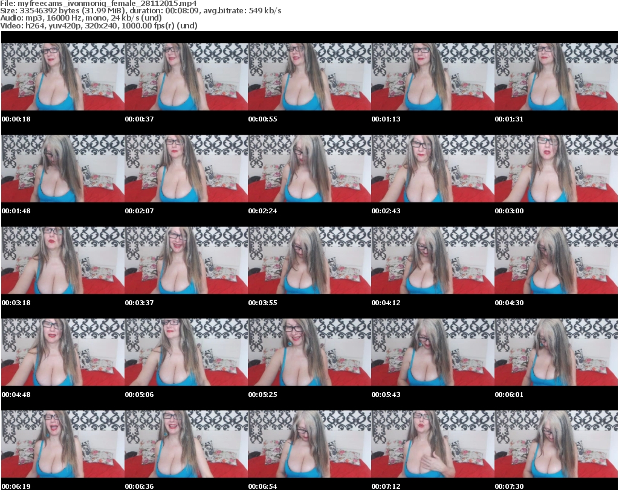
Task: Pick the preview frame labeled 00:04:30
Action: coord(556,260)
